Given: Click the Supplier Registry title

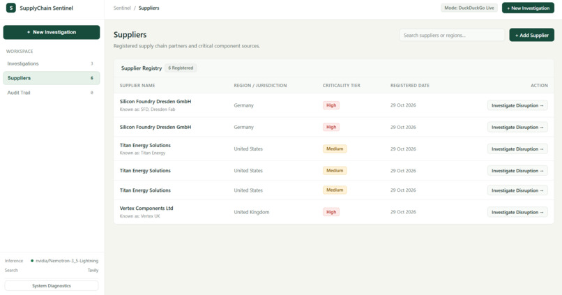Looking at the screenshot, I should tap(142, 68).
